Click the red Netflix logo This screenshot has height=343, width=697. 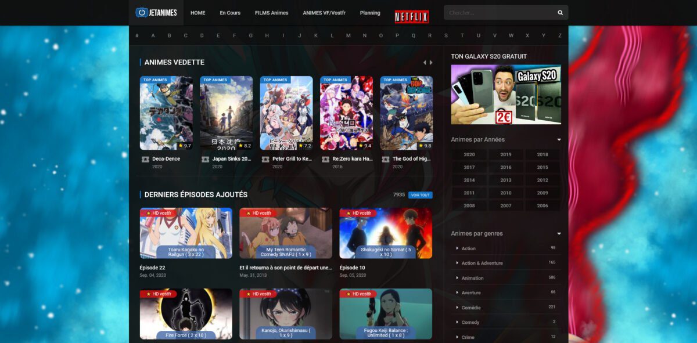pos(412,16)
